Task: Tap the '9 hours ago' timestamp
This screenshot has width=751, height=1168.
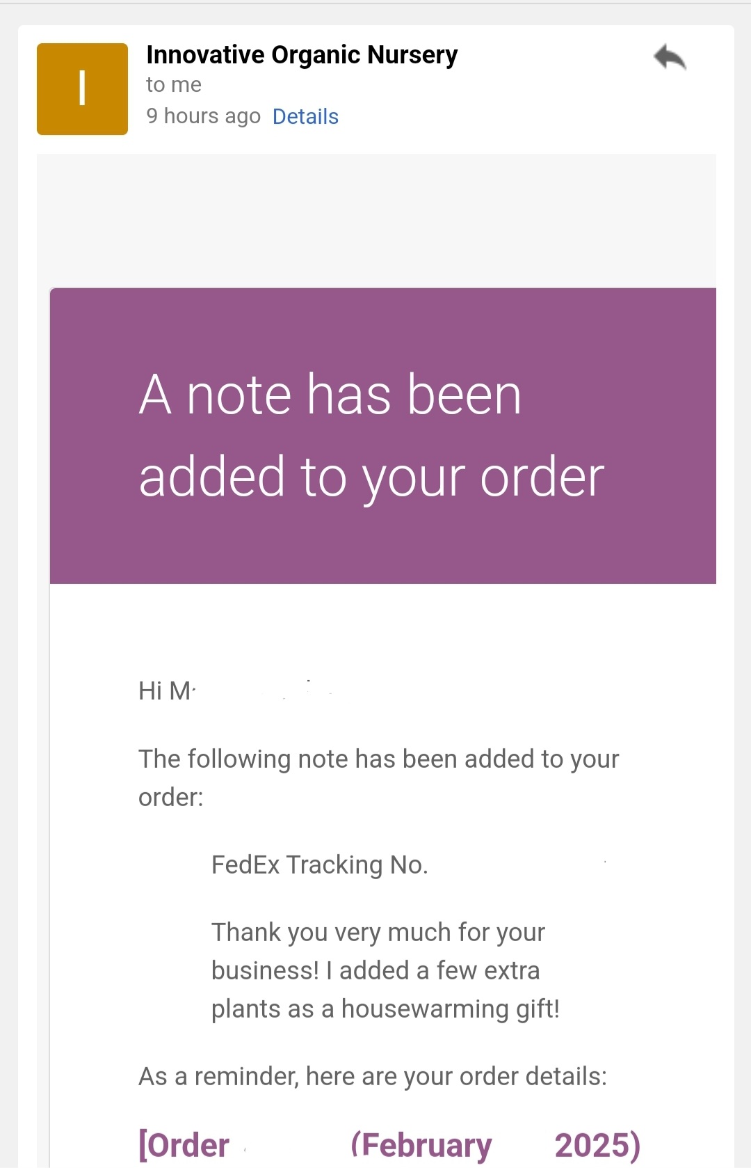Action: tap(203, 116)
